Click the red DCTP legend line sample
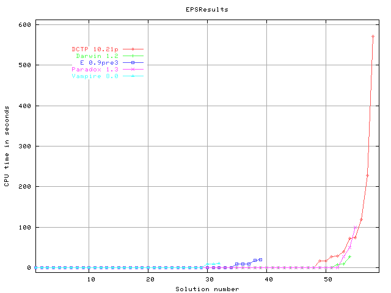The image size is (391, 293). coord(133,49)
